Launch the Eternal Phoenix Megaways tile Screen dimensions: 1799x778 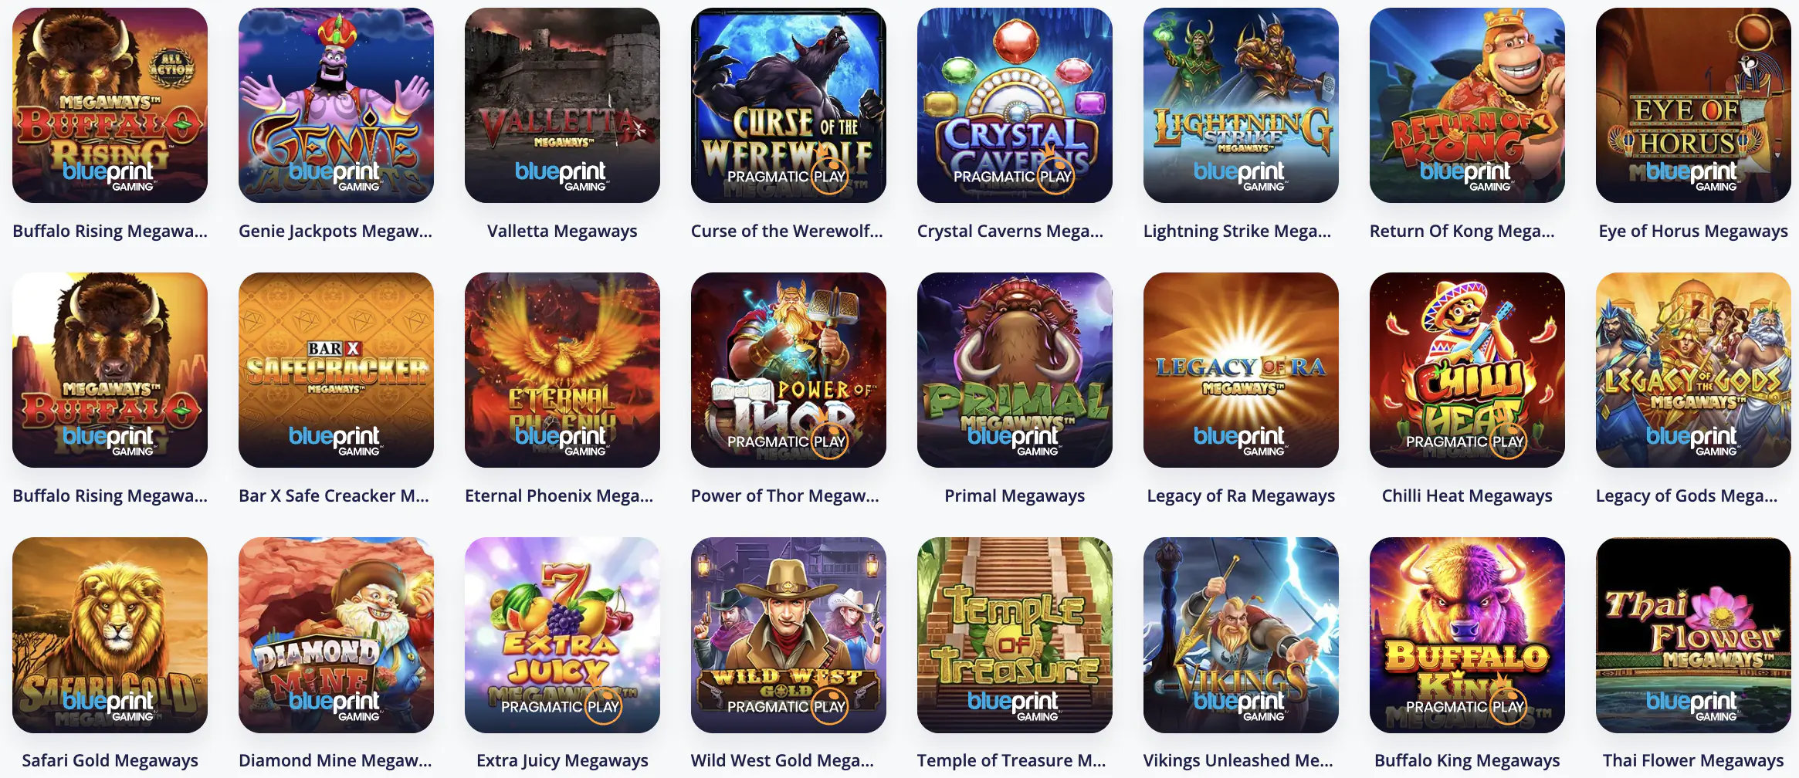pyautogui.click(x=562, y=370)
